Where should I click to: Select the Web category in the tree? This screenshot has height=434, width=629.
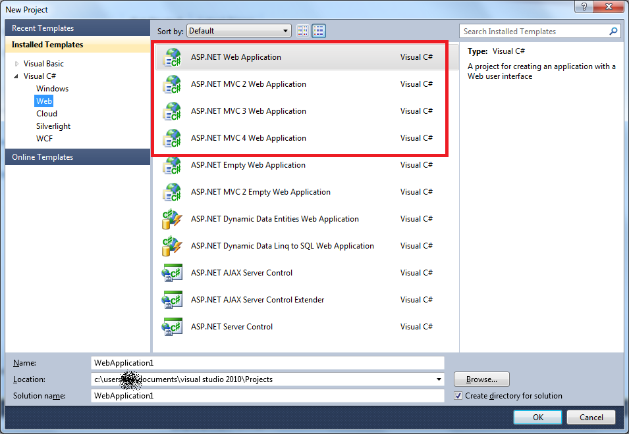coord(43,101)
